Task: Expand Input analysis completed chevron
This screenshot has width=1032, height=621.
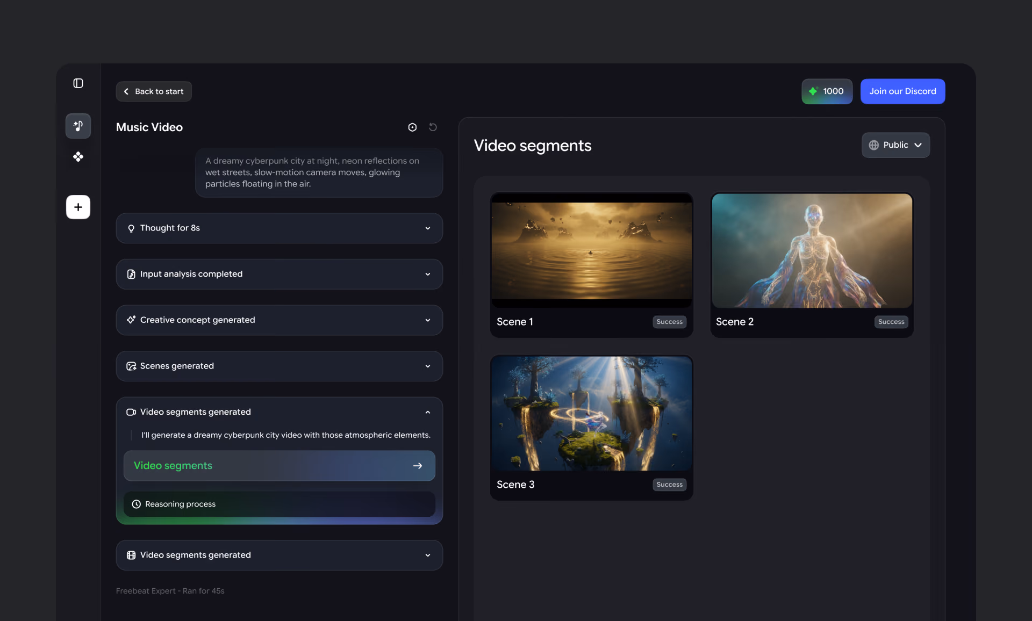Action: point(428,274)
